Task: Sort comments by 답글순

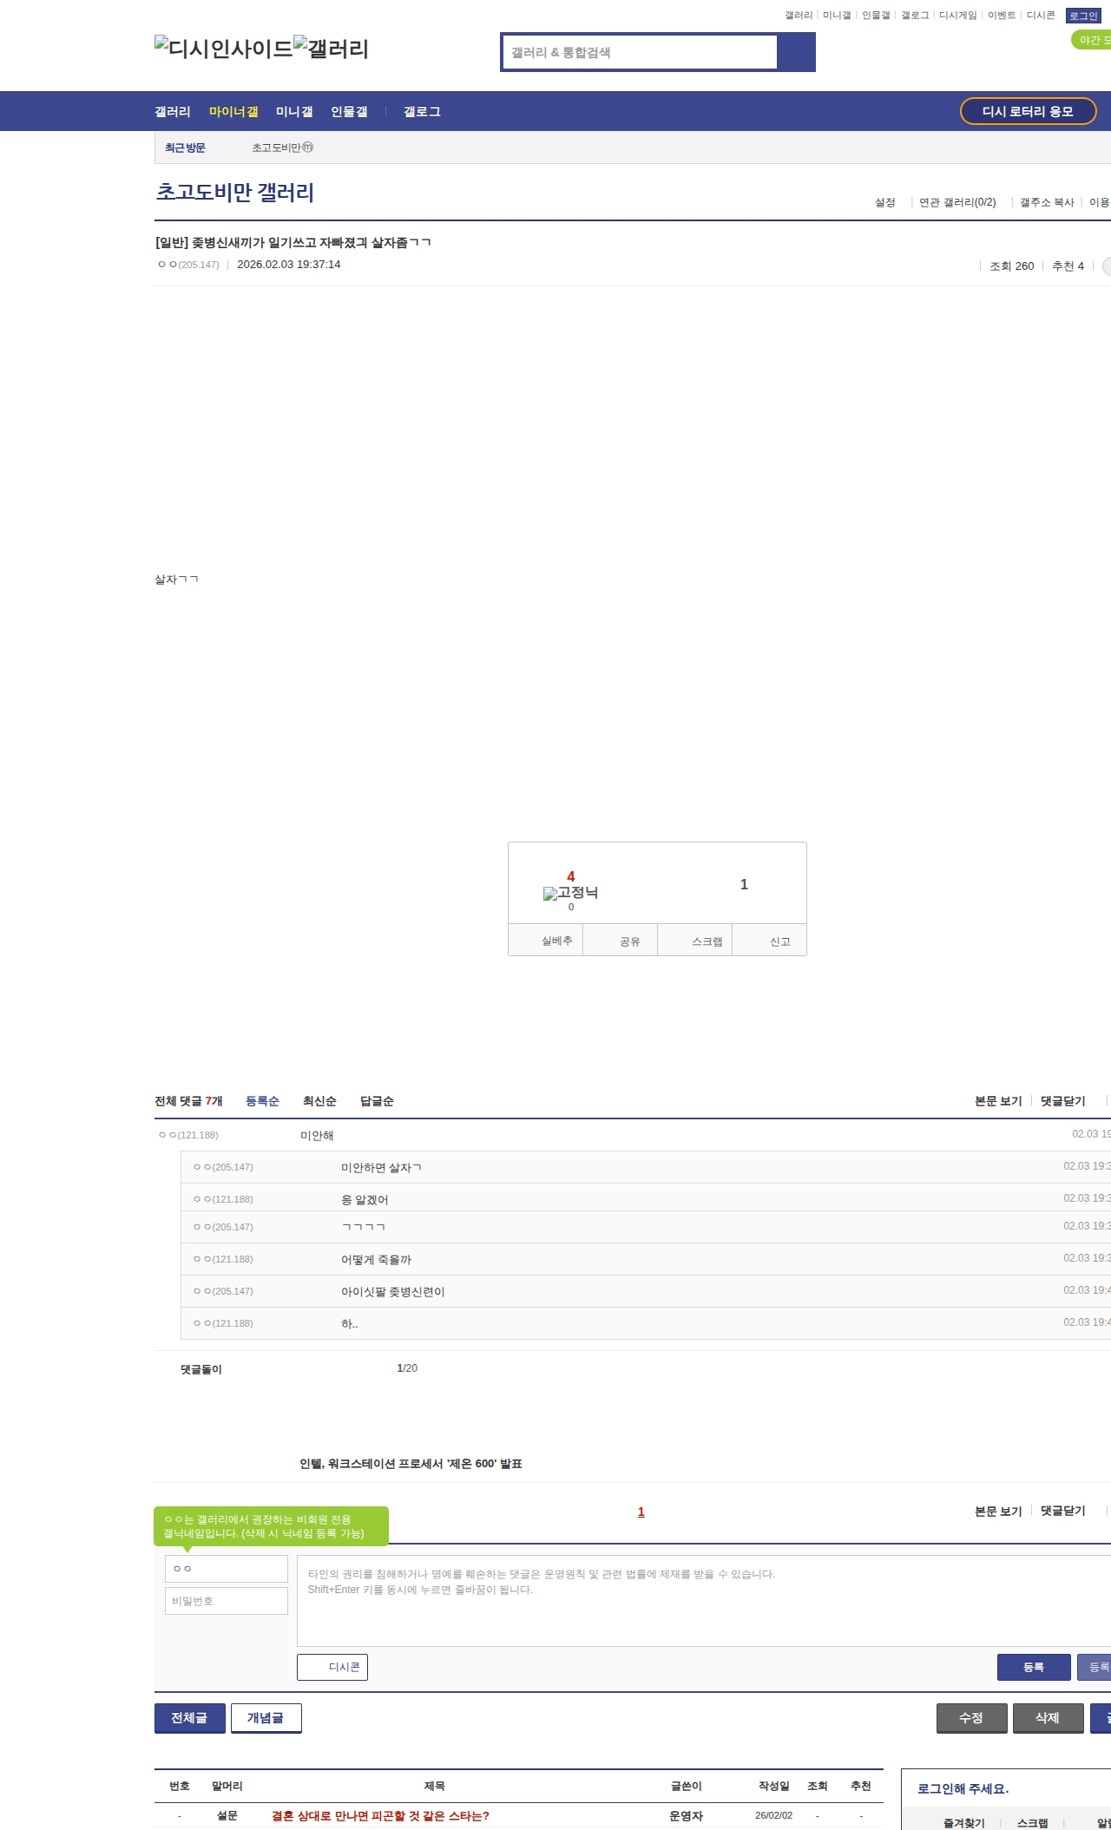Action: 377,1101
